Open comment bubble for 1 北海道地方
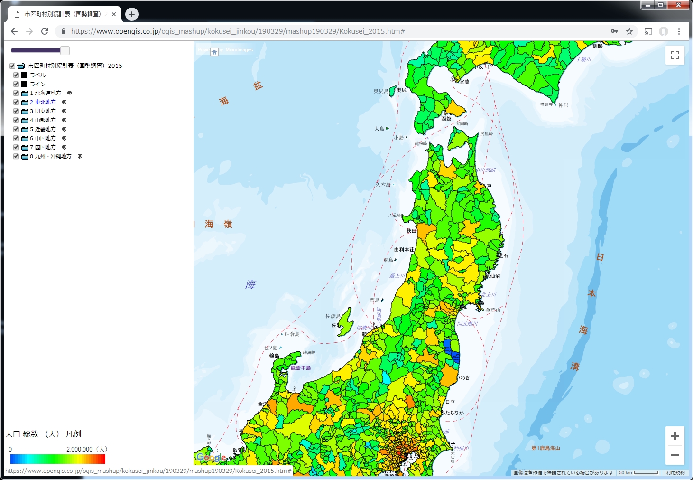This screenshot has width=693, height=480. [69, 93]
